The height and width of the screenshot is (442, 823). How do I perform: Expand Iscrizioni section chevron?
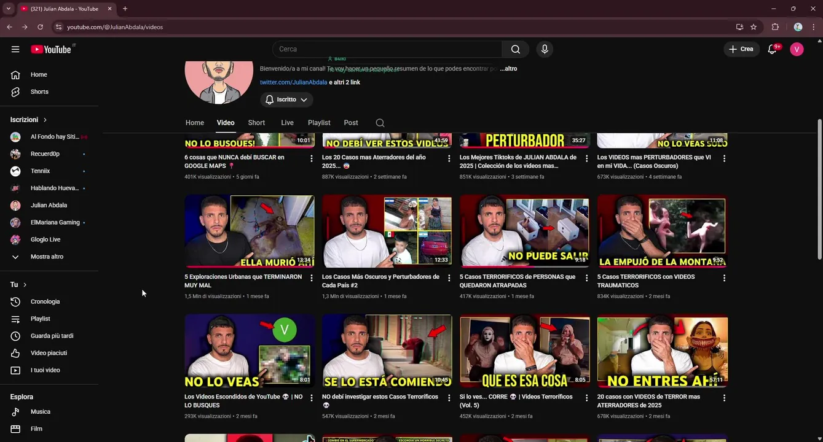(x=45, y=120)
